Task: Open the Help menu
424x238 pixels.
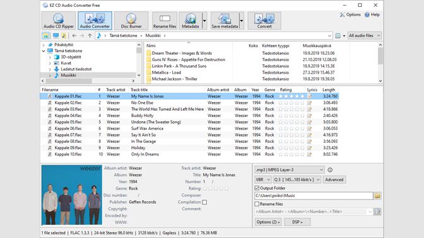Action: (x=372, y=14)
